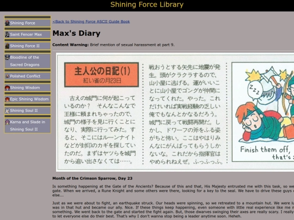
Task: Click the orange Japanese diary title box
Action: [x=101, y=74]
